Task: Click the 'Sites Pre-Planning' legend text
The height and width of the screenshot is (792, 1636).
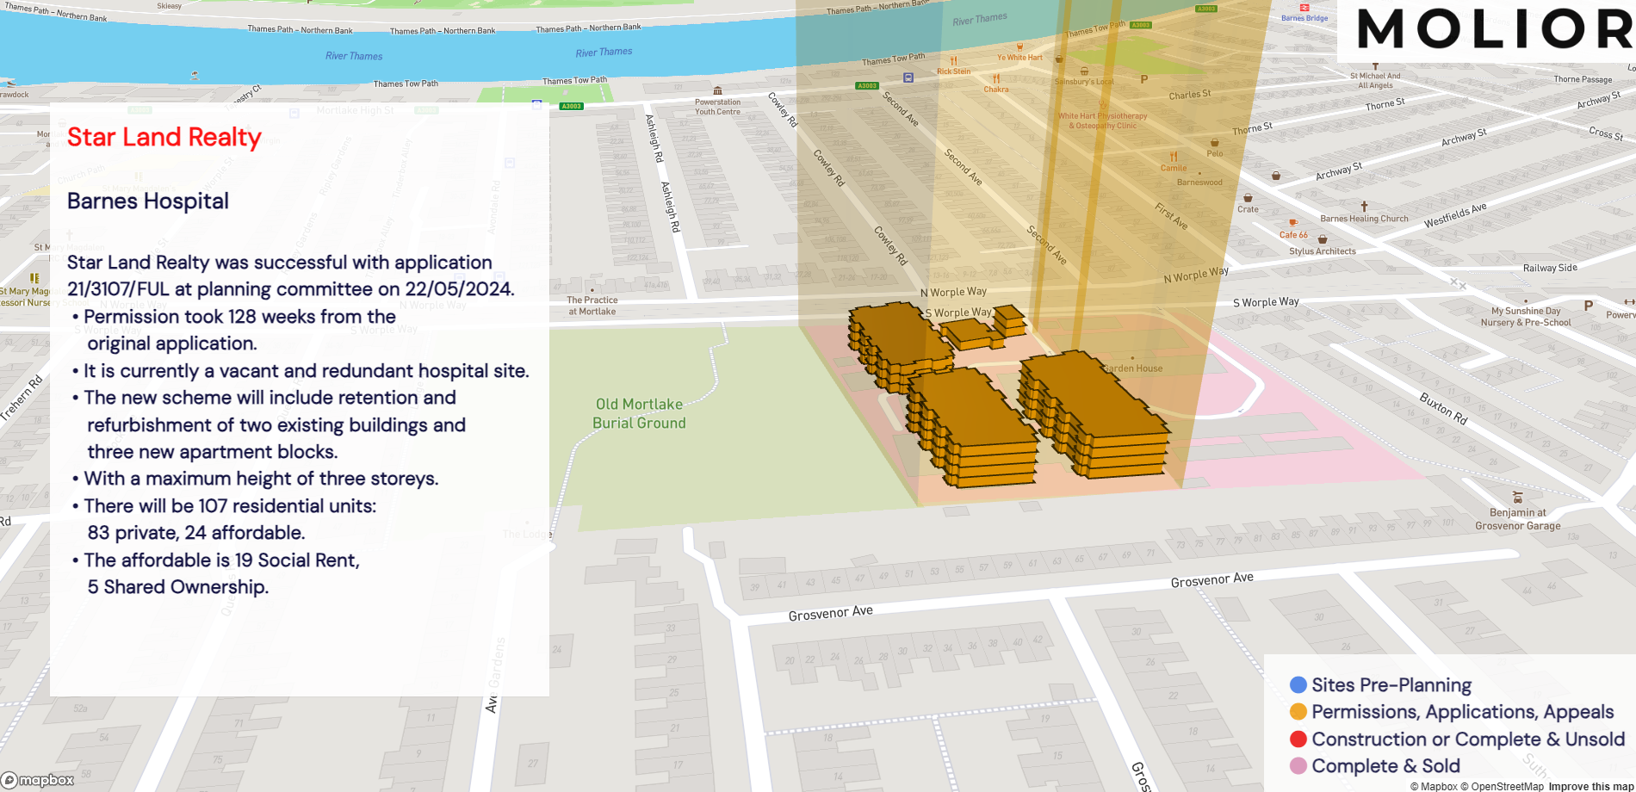Action: coord(1391,685)
